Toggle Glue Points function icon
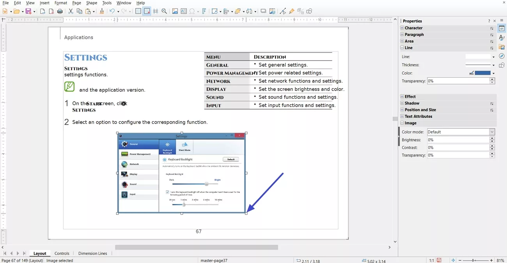 click(292, 11)
